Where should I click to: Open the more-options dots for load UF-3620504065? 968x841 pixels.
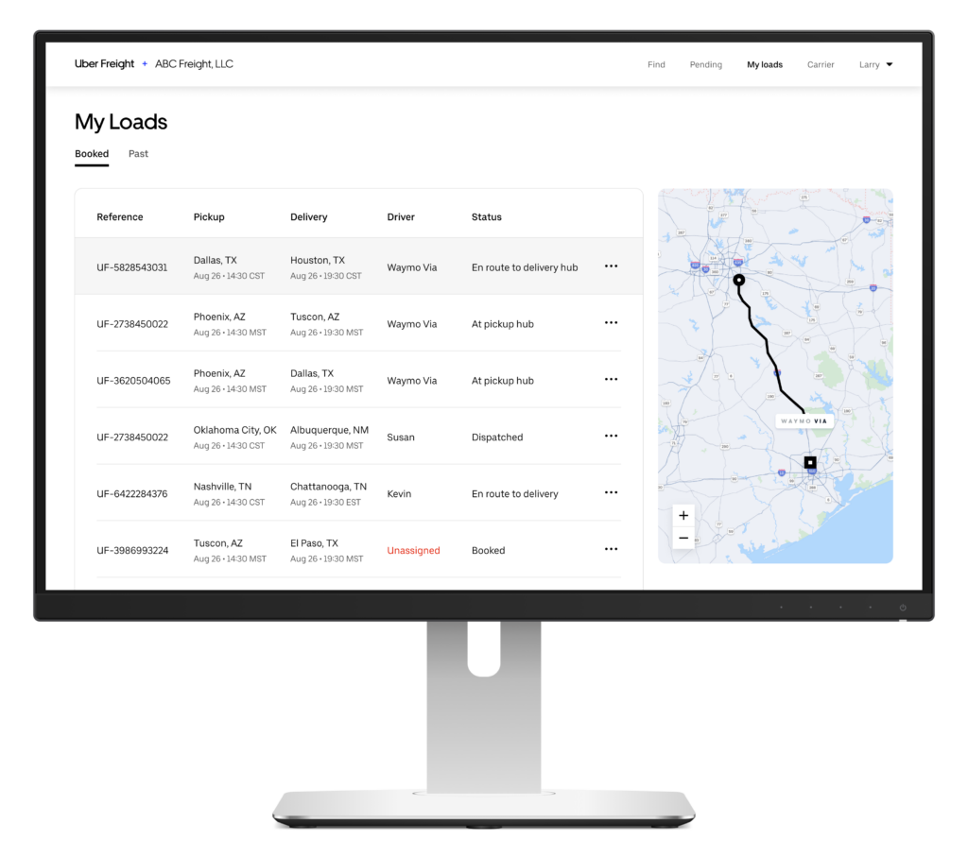611,380
